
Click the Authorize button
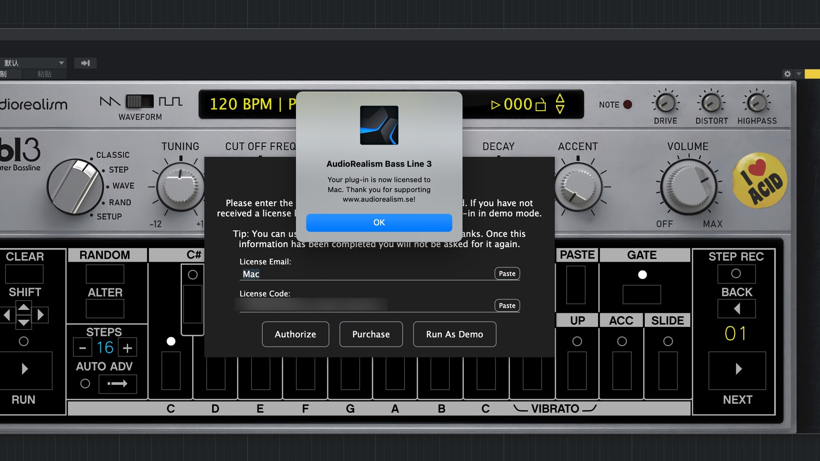tap(295, 334)
